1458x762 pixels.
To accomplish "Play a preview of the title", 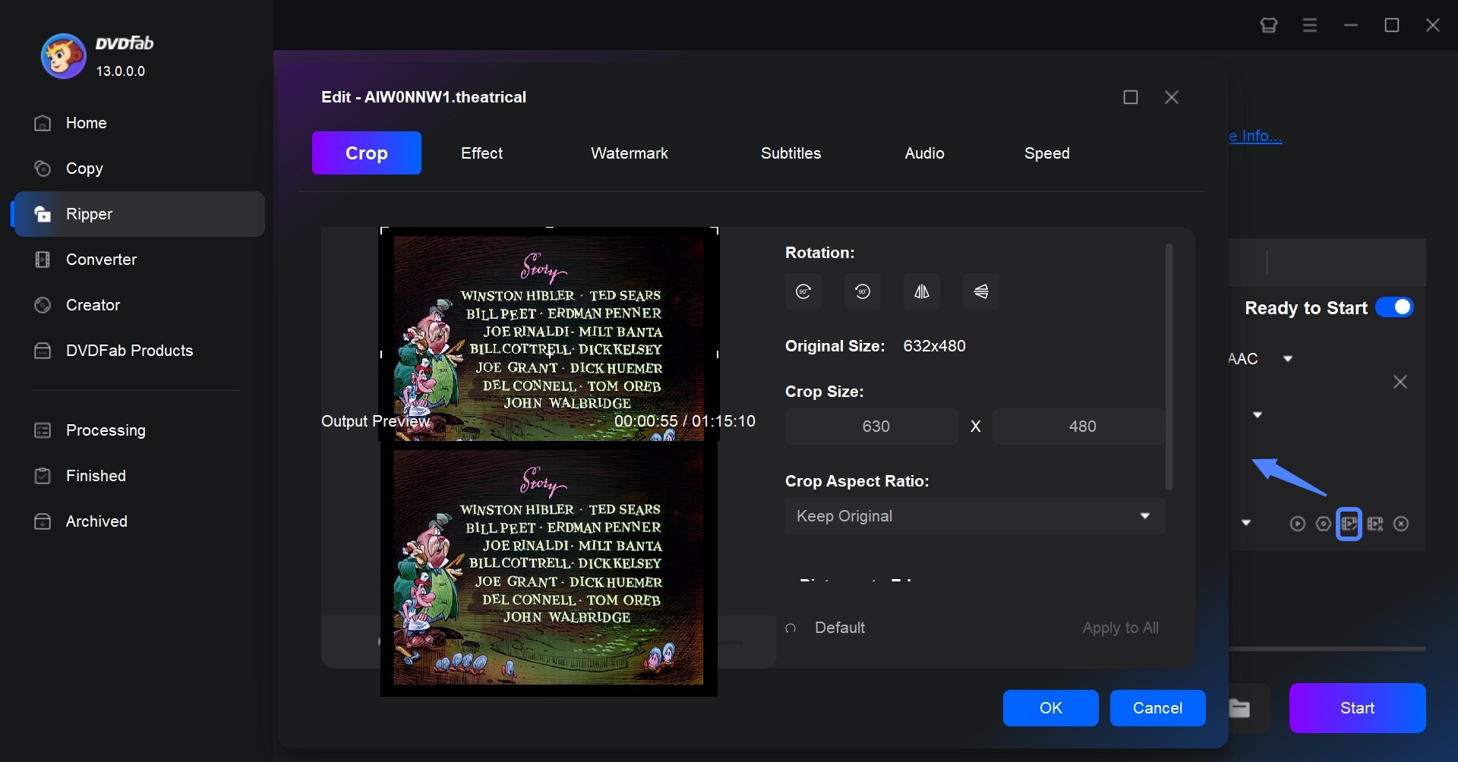I will (1298, 524).
